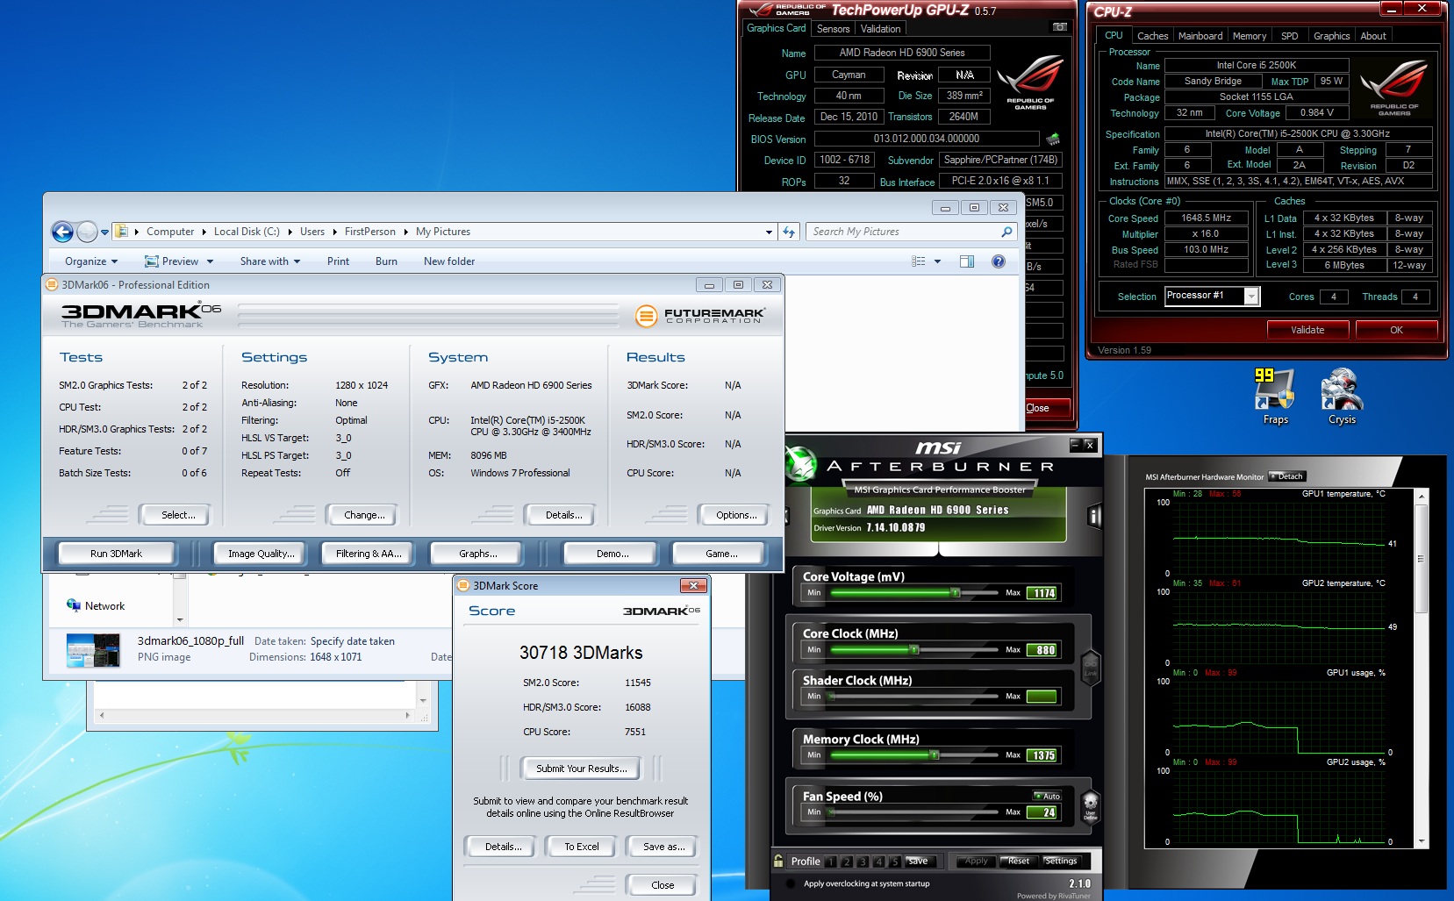The width and height of the screenshot is (1454, 901).
Task: Open the CPU-Z SPD tab
Action: (x=1289, y=36)
